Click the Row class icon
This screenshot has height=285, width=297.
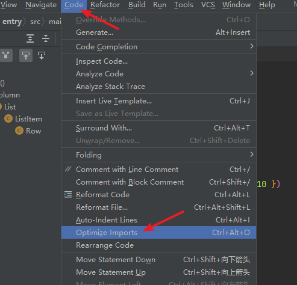pyautogui.click(x=19, y=130)
